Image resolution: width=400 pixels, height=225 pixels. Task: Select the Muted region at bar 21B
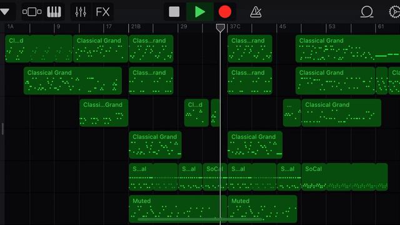pos(177,209)
